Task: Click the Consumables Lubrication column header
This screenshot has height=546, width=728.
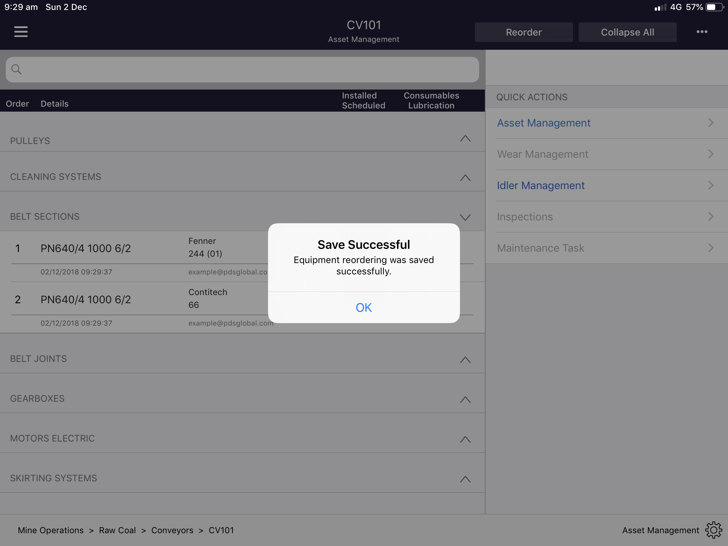Action: 431,101
